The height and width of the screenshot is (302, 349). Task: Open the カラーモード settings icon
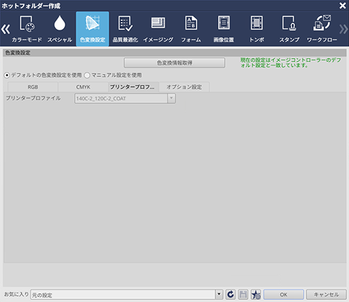click(x=27, y=29)
